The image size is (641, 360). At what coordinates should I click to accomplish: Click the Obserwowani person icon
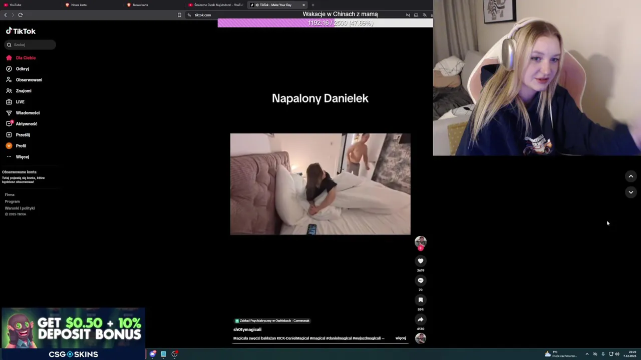(9, 80)
